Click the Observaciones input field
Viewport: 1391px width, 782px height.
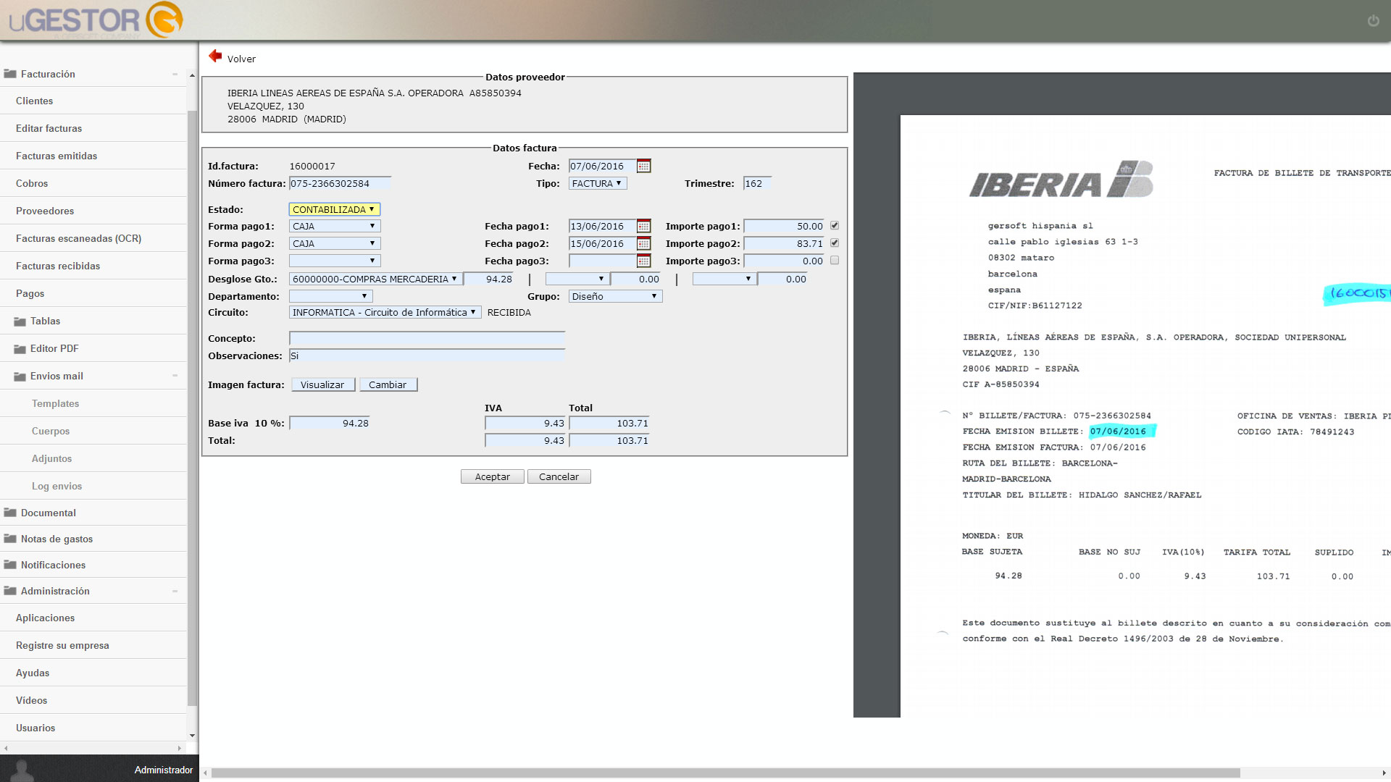(427, 356)
